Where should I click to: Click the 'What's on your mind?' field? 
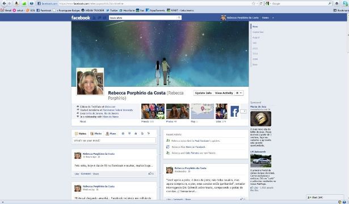coord(114,141)
